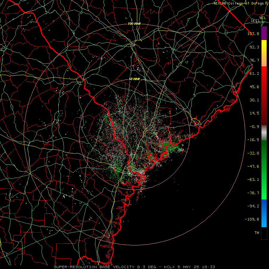Click the -63.1 velocity scale value
Viewport: 269px width, 269px height.
(x=253, y=180)
